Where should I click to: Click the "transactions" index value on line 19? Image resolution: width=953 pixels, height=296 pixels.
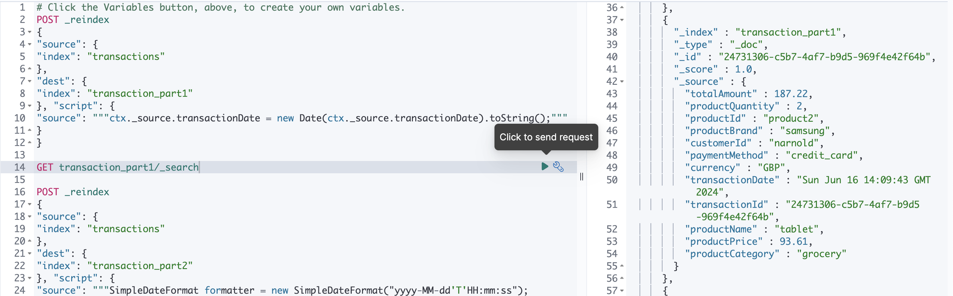point(126,229)
